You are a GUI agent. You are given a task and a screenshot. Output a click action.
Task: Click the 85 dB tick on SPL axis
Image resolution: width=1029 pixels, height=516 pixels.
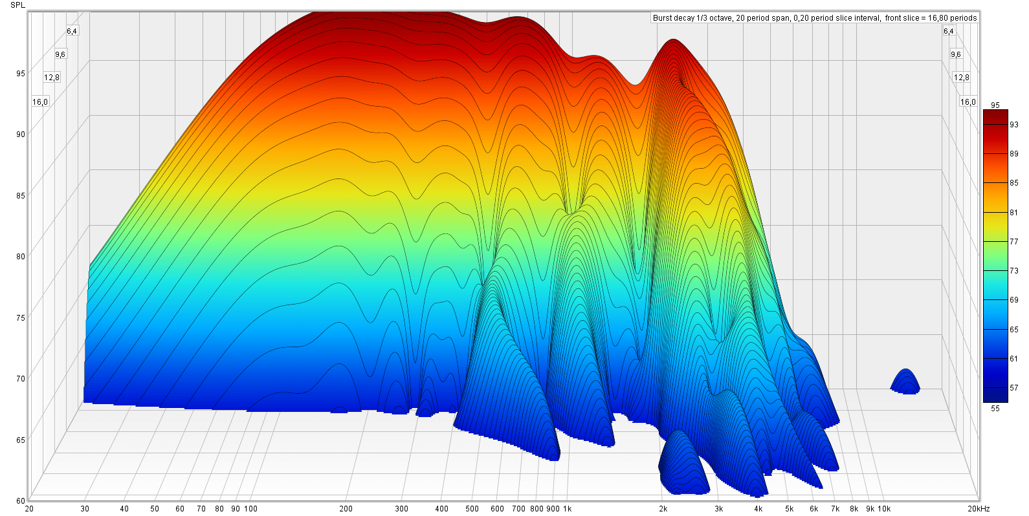21,196
